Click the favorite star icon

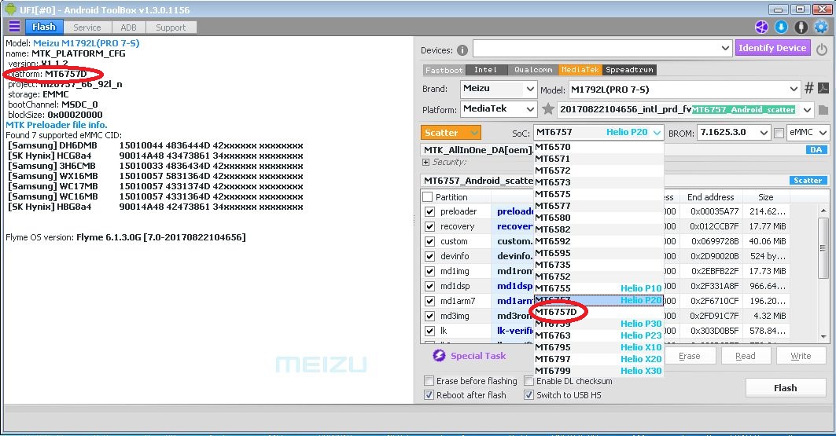547,109
